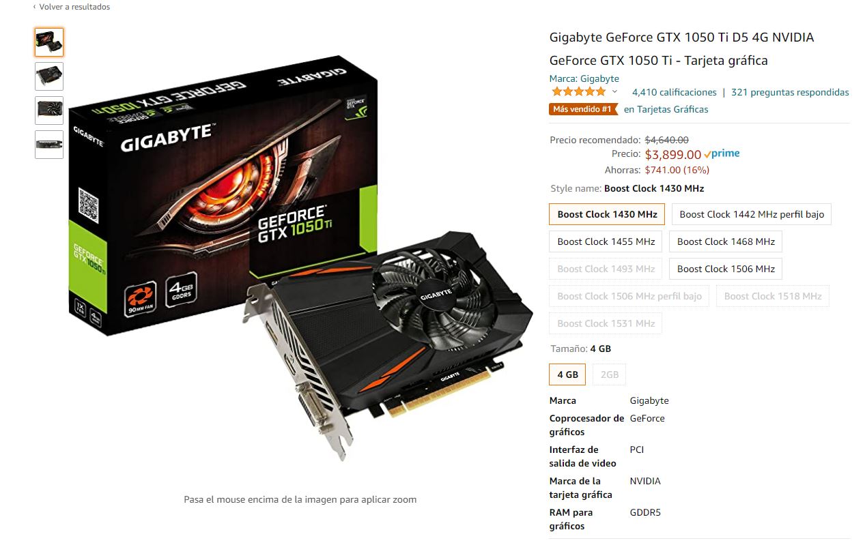The image size is (865, 545).
Task: Click the orange star rating icons
Action: (x=578, y=92)
